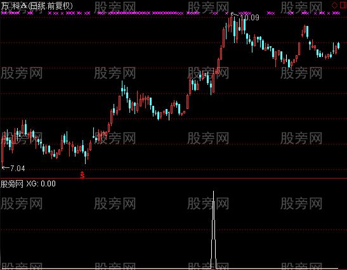Click the 7.04 low price label
This screenshot has width=347, height=270.
tap(18, 169)
